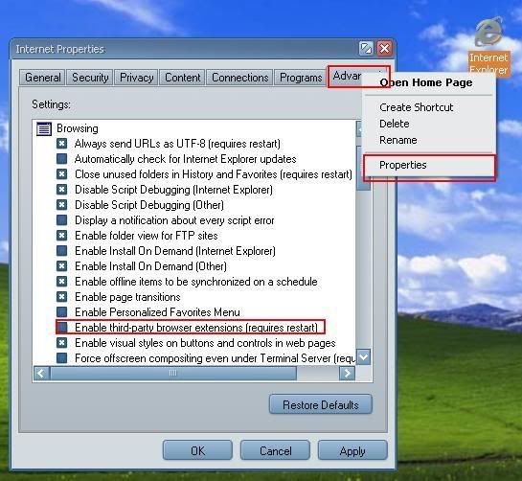Toggle Always send URLs as UTF-8 checkbox
The image size is (522, 481).
61,144
